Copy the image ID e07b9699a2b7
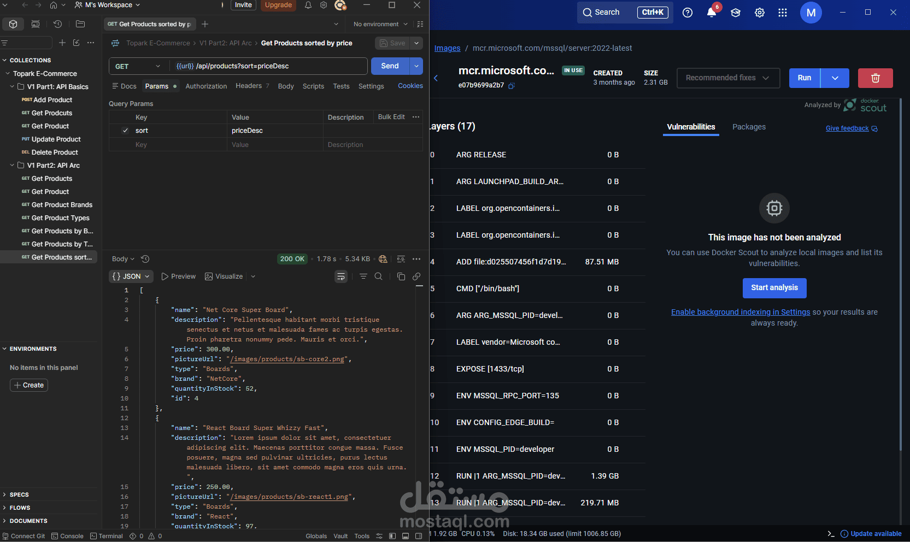This screenshot has height=542, width=910. (x=512, y=86)
